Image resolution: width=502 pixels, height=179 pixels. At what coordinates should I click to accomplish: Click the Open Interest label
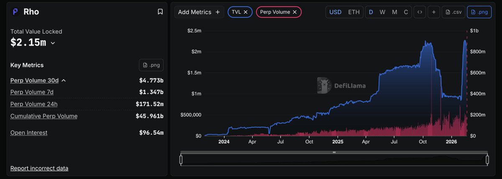pos(29,133)
